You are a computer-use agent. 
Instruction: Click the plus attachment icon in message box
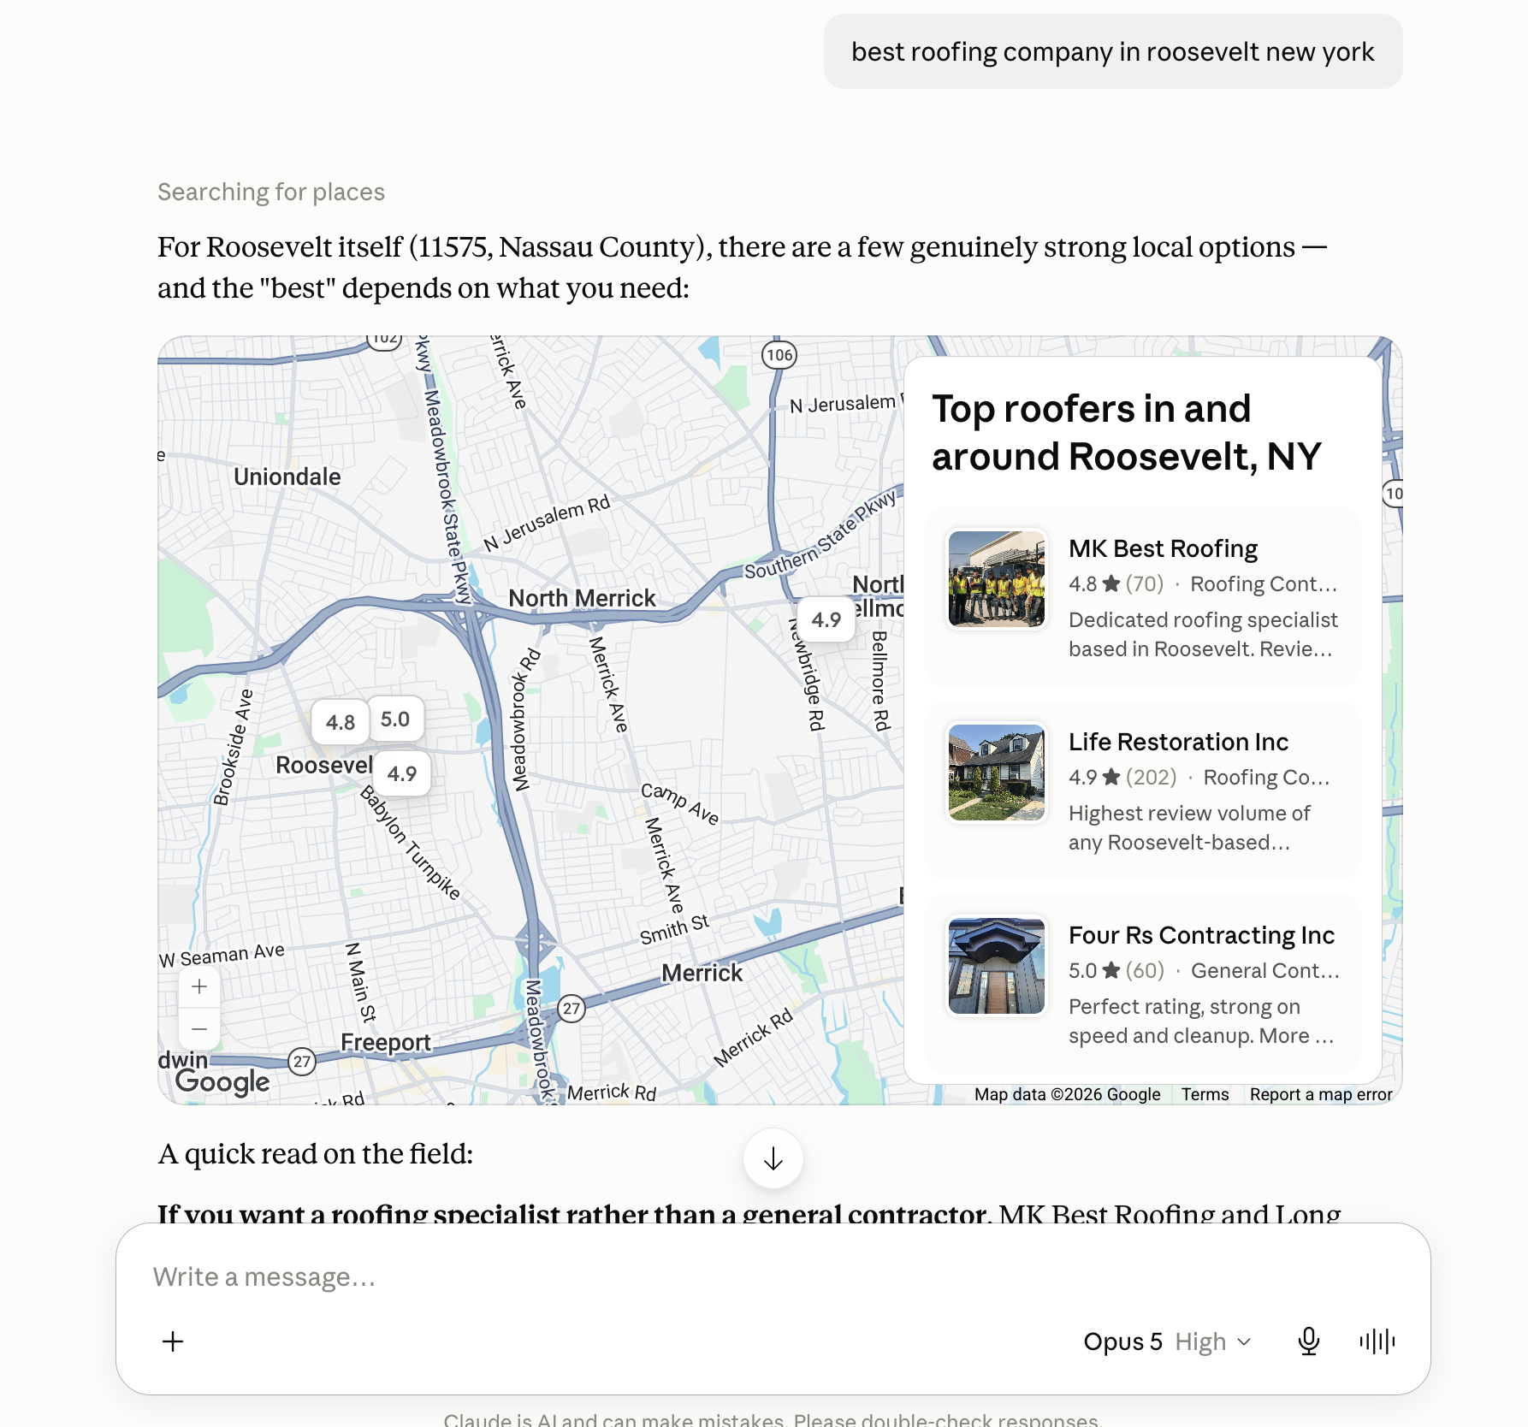(173, 1341)
